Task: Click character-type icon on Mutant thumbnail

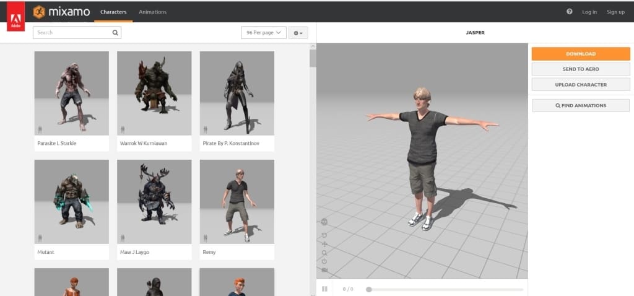Action: pos(40,238)
